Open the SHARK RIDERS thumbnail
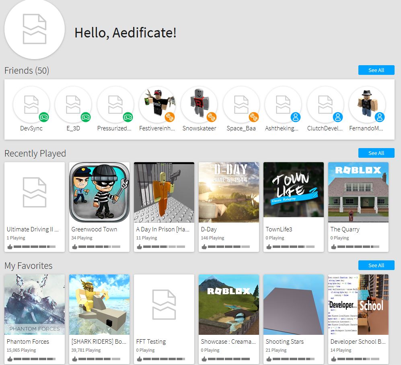Screen dimensions: 401x365 coord(99,305)
